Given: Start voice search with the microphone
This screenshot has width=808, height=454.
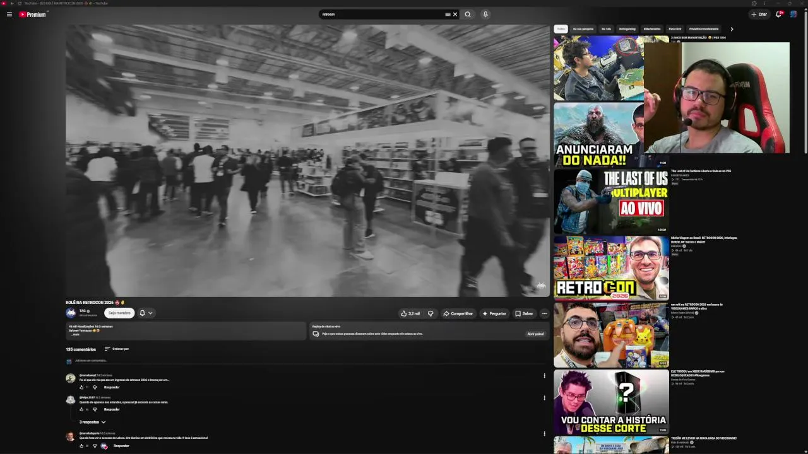Looking at the screenshot, I should 485,15.
